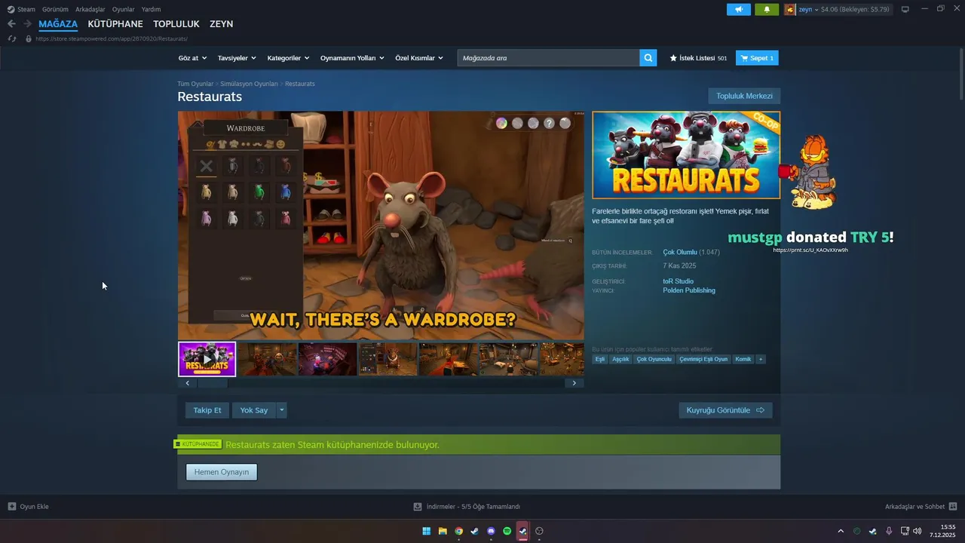Open Oynamanın Yolları dropdown

(352, 58)
